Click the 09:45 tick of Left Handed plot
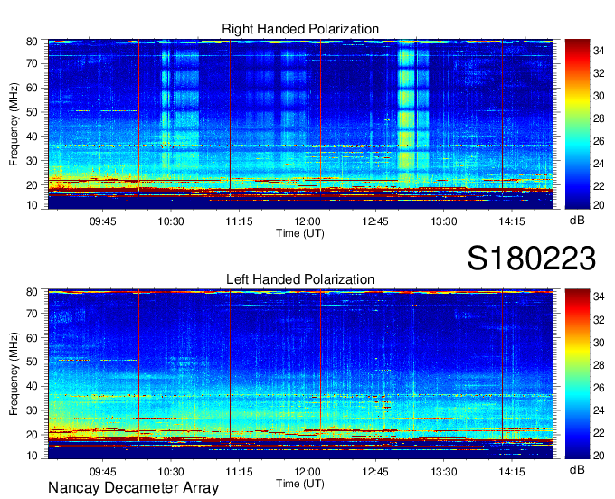This screenshot has width=615, height=499. [x=103, y=472]
